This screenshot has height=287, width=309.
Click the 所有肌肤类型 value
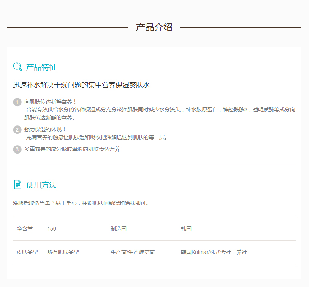point(63,252)
